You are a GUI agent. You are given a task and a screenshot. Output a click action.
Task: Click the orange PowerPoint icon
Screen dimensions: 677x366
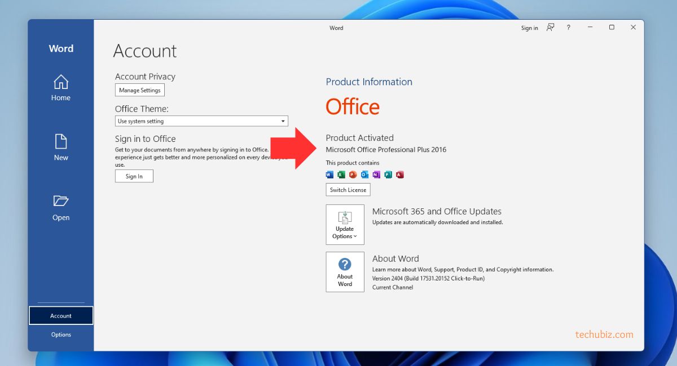pos(353,175)
